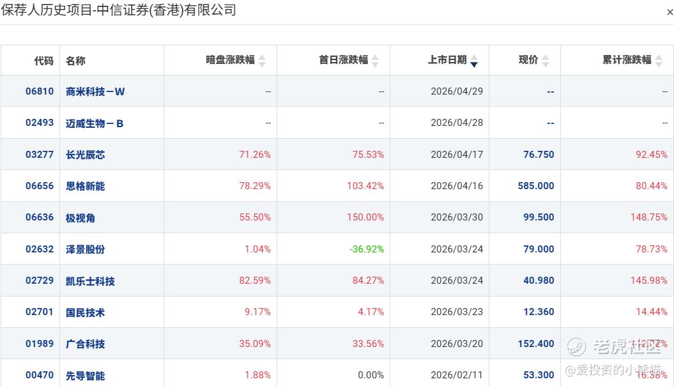Select 先导智能 first-day change 0.00%
674x386 pixels.
[x=371, y=375]
